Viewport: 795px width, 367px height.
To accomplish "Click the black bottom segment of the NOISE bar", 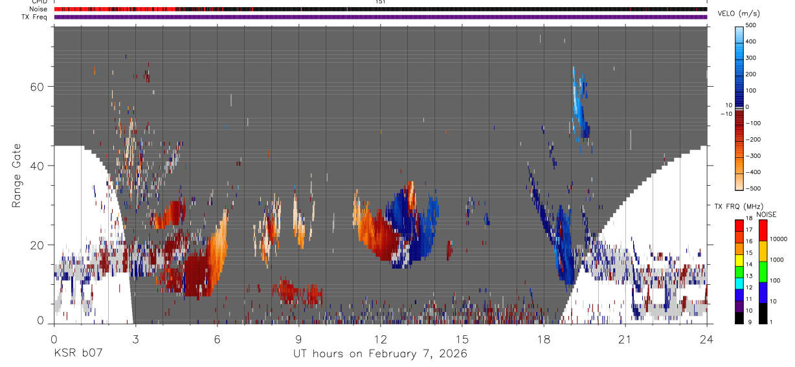I will point(763,313).
